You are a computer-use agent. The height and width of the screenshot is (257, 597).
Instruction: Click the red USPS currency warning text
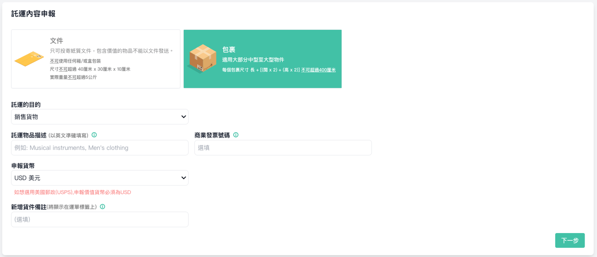click(x=73, y=192)
